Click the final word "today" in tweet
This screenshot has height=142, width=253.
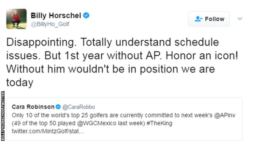20,83
